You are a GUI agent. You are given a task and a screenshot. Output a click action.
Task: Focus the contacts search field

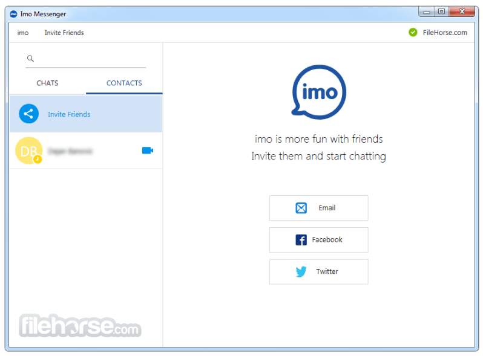pos(85,59)
